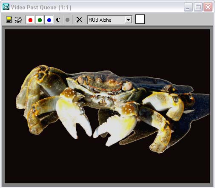Viewport: 215px width, 188px height.
Task: Maximize the Video Post Queue window
Action: point(198,7)
